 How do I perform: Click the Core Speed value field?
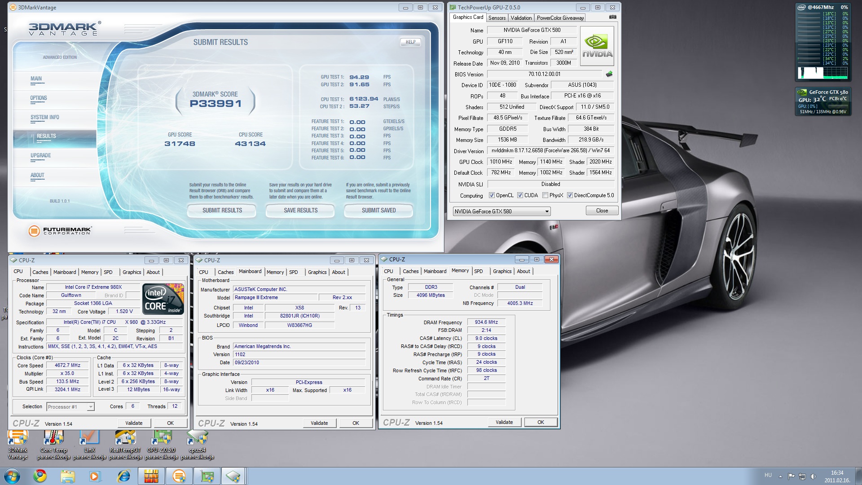click(x=67, y=366)
